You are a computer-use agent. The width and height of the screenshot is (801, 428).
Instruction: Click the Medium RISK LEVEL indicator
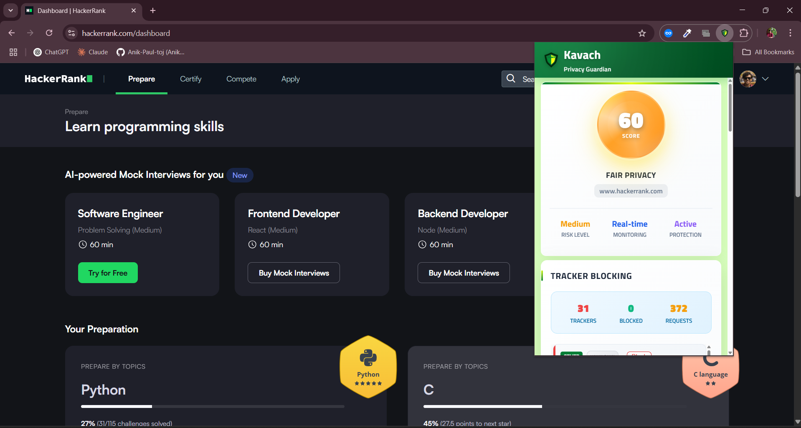point(575,228)
